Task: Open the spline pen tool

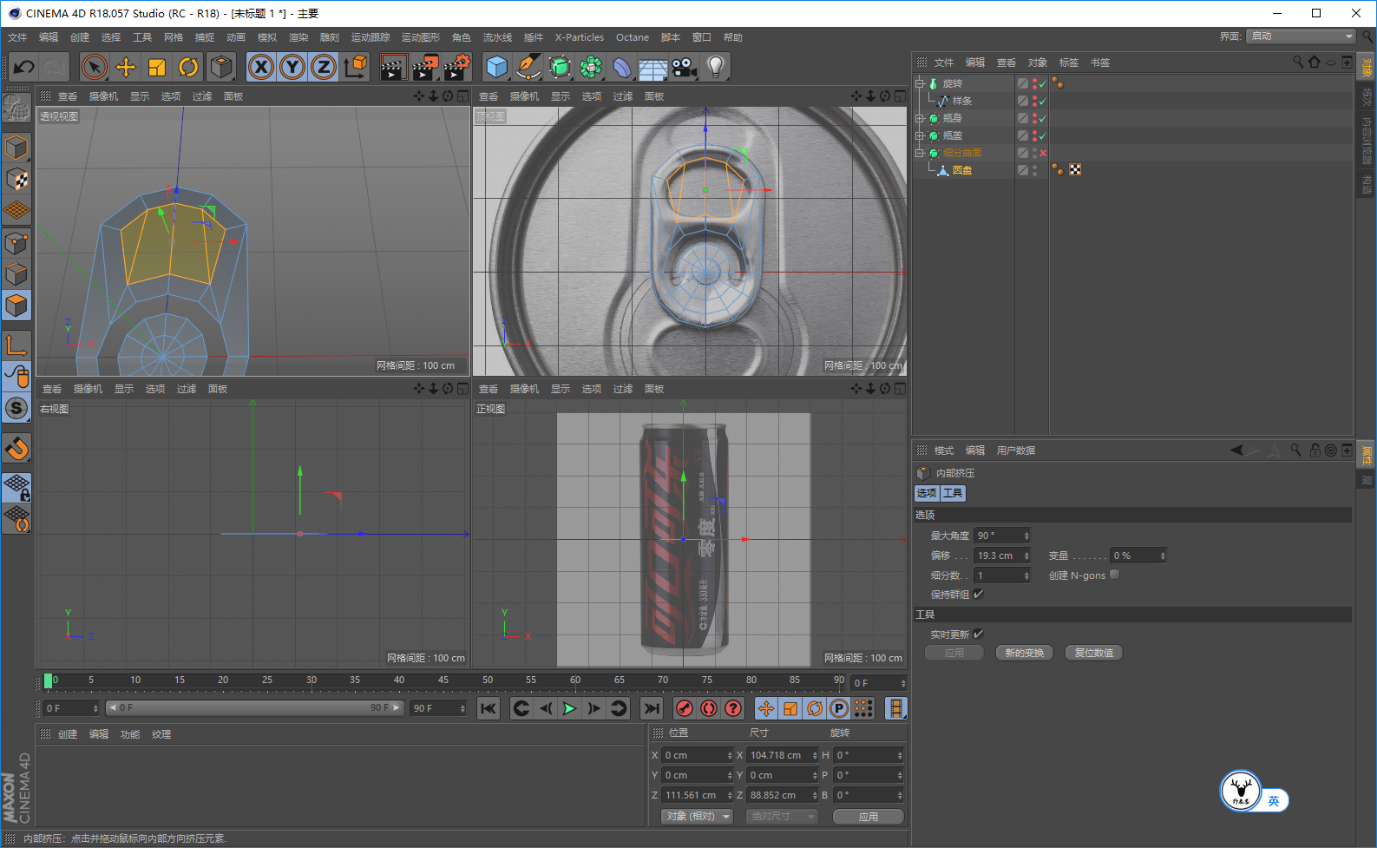Action: [528, 67]
